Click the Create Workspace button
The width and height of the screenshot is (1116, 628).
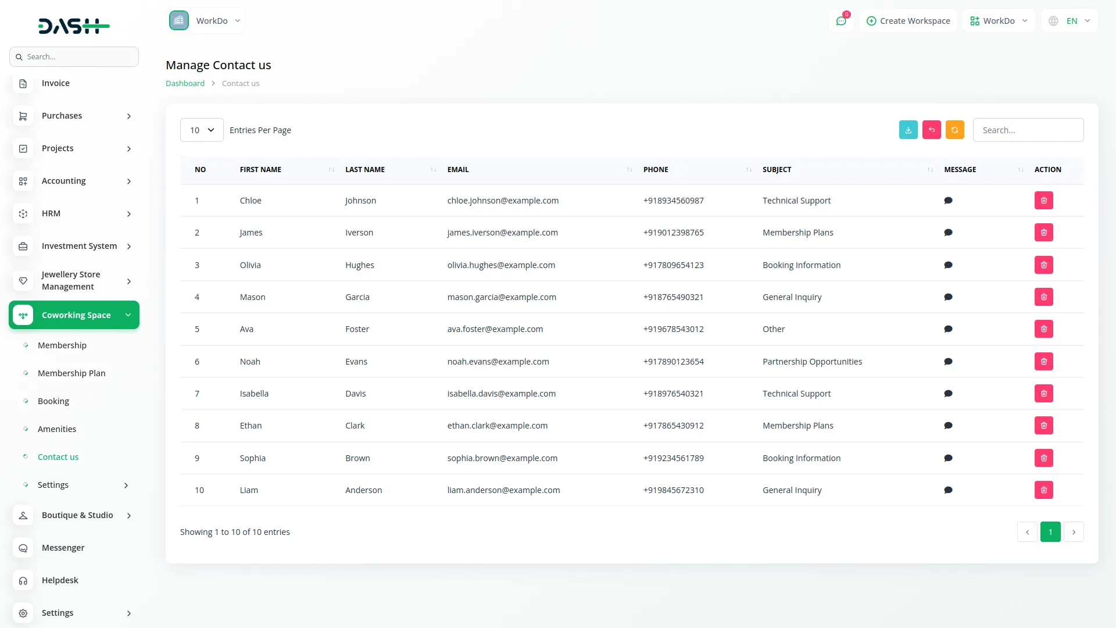click(908, 21)
